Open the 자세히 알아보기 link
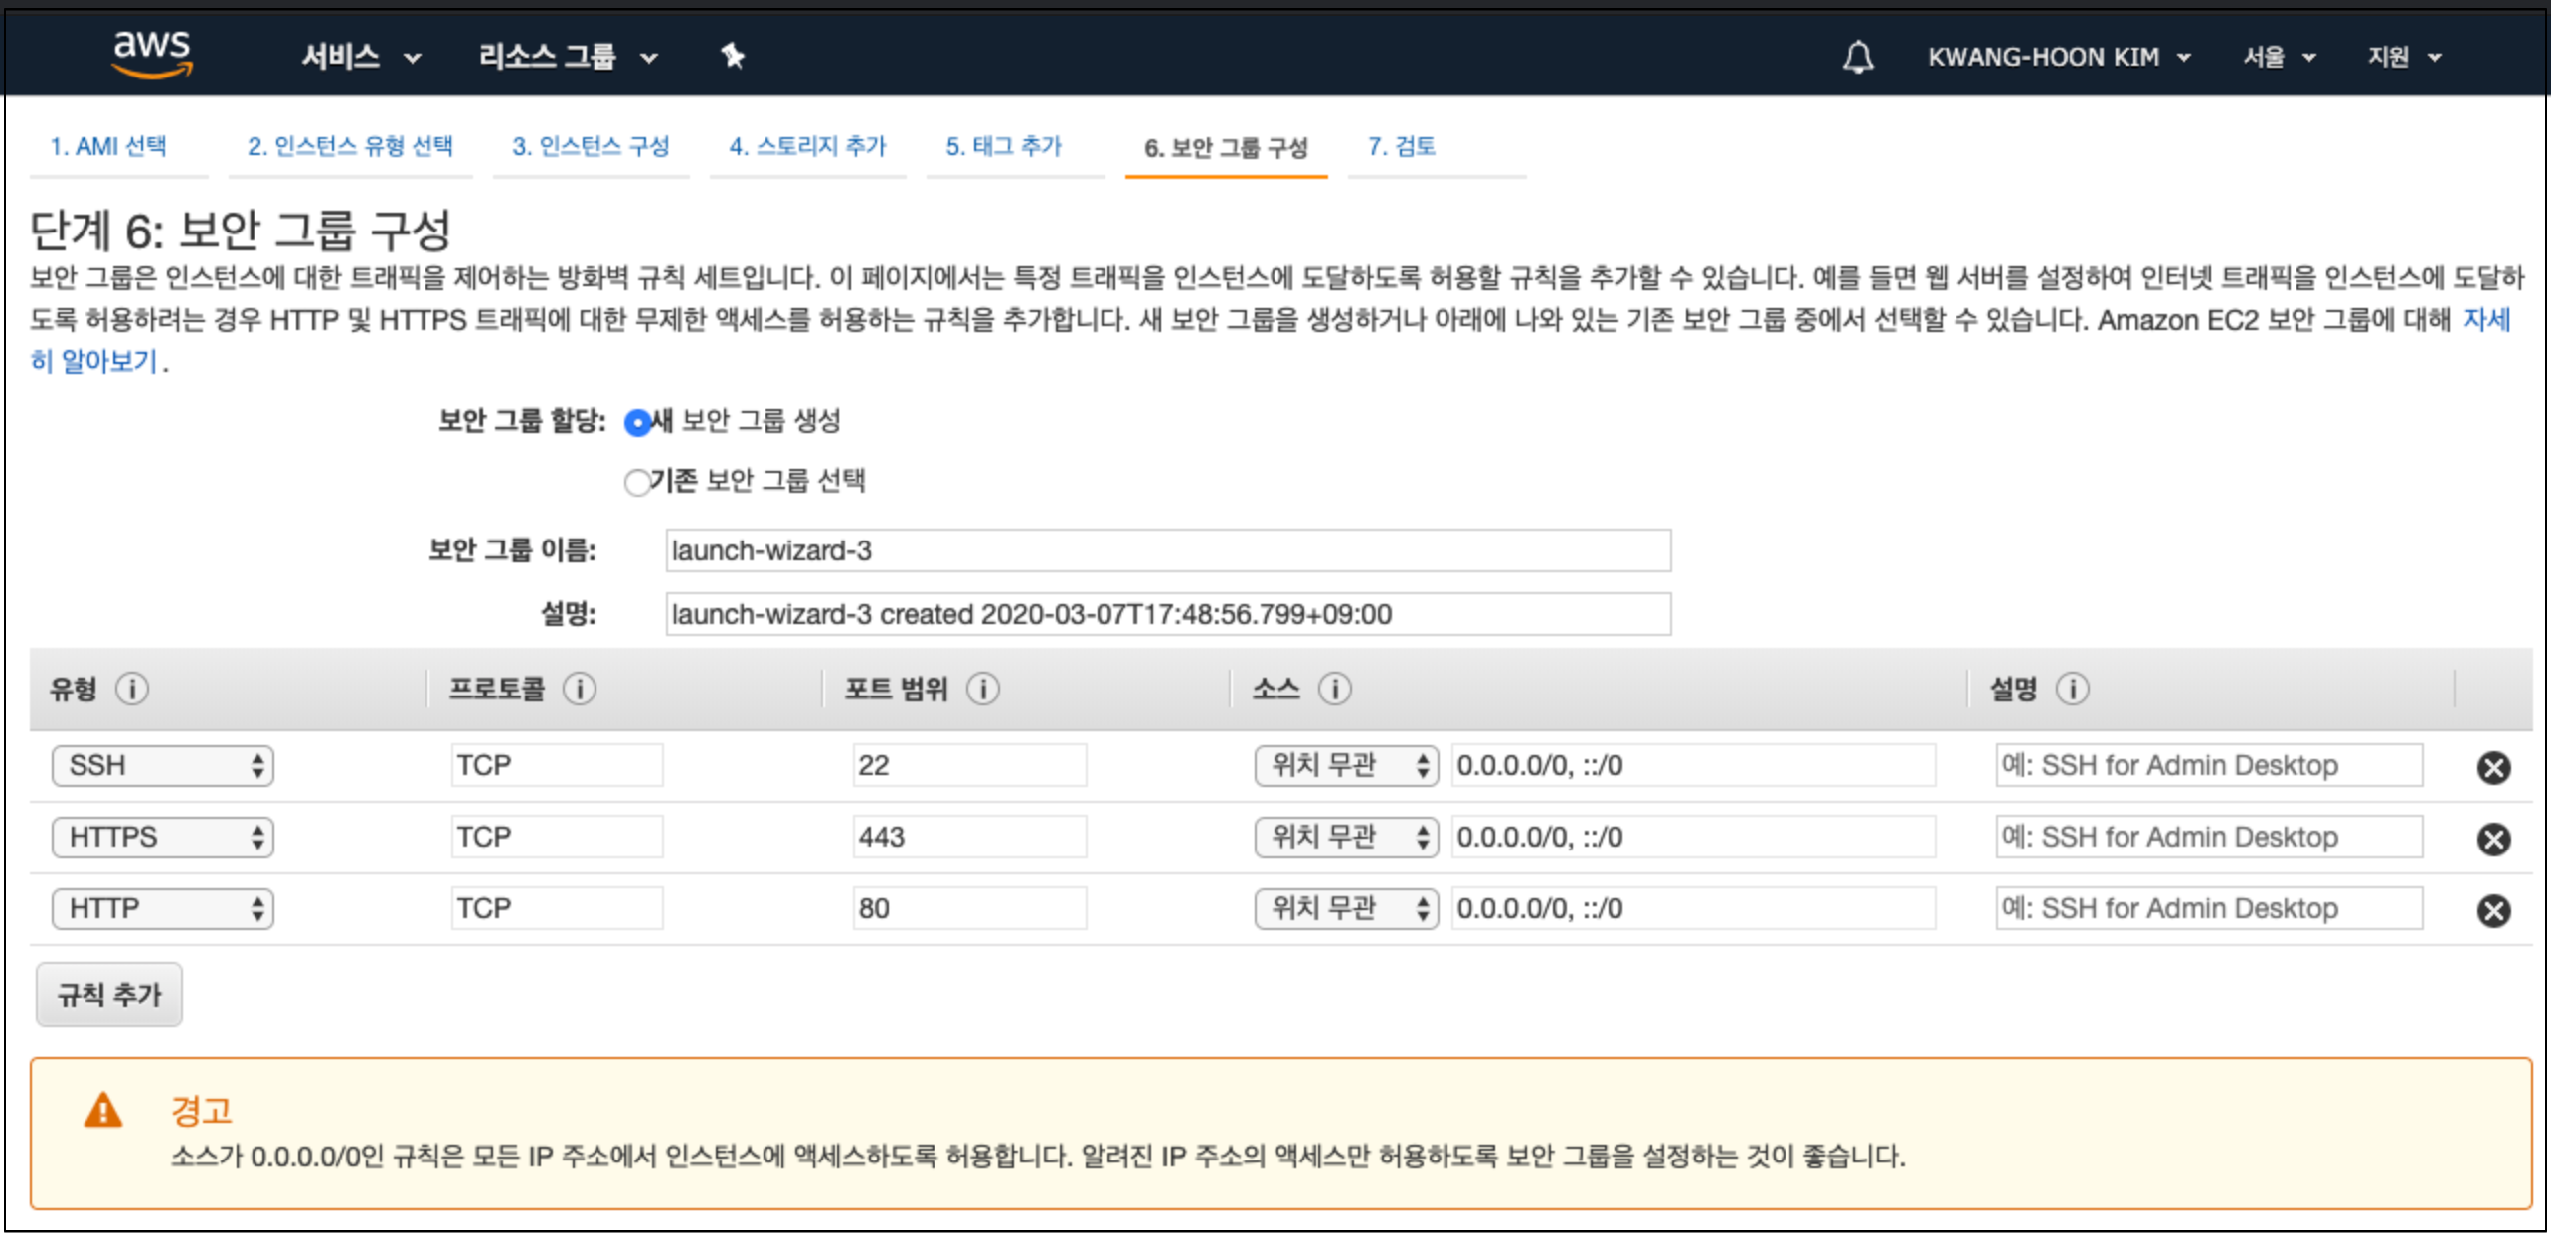Screen dimensions: 2551x1237 tap(94, 361)
